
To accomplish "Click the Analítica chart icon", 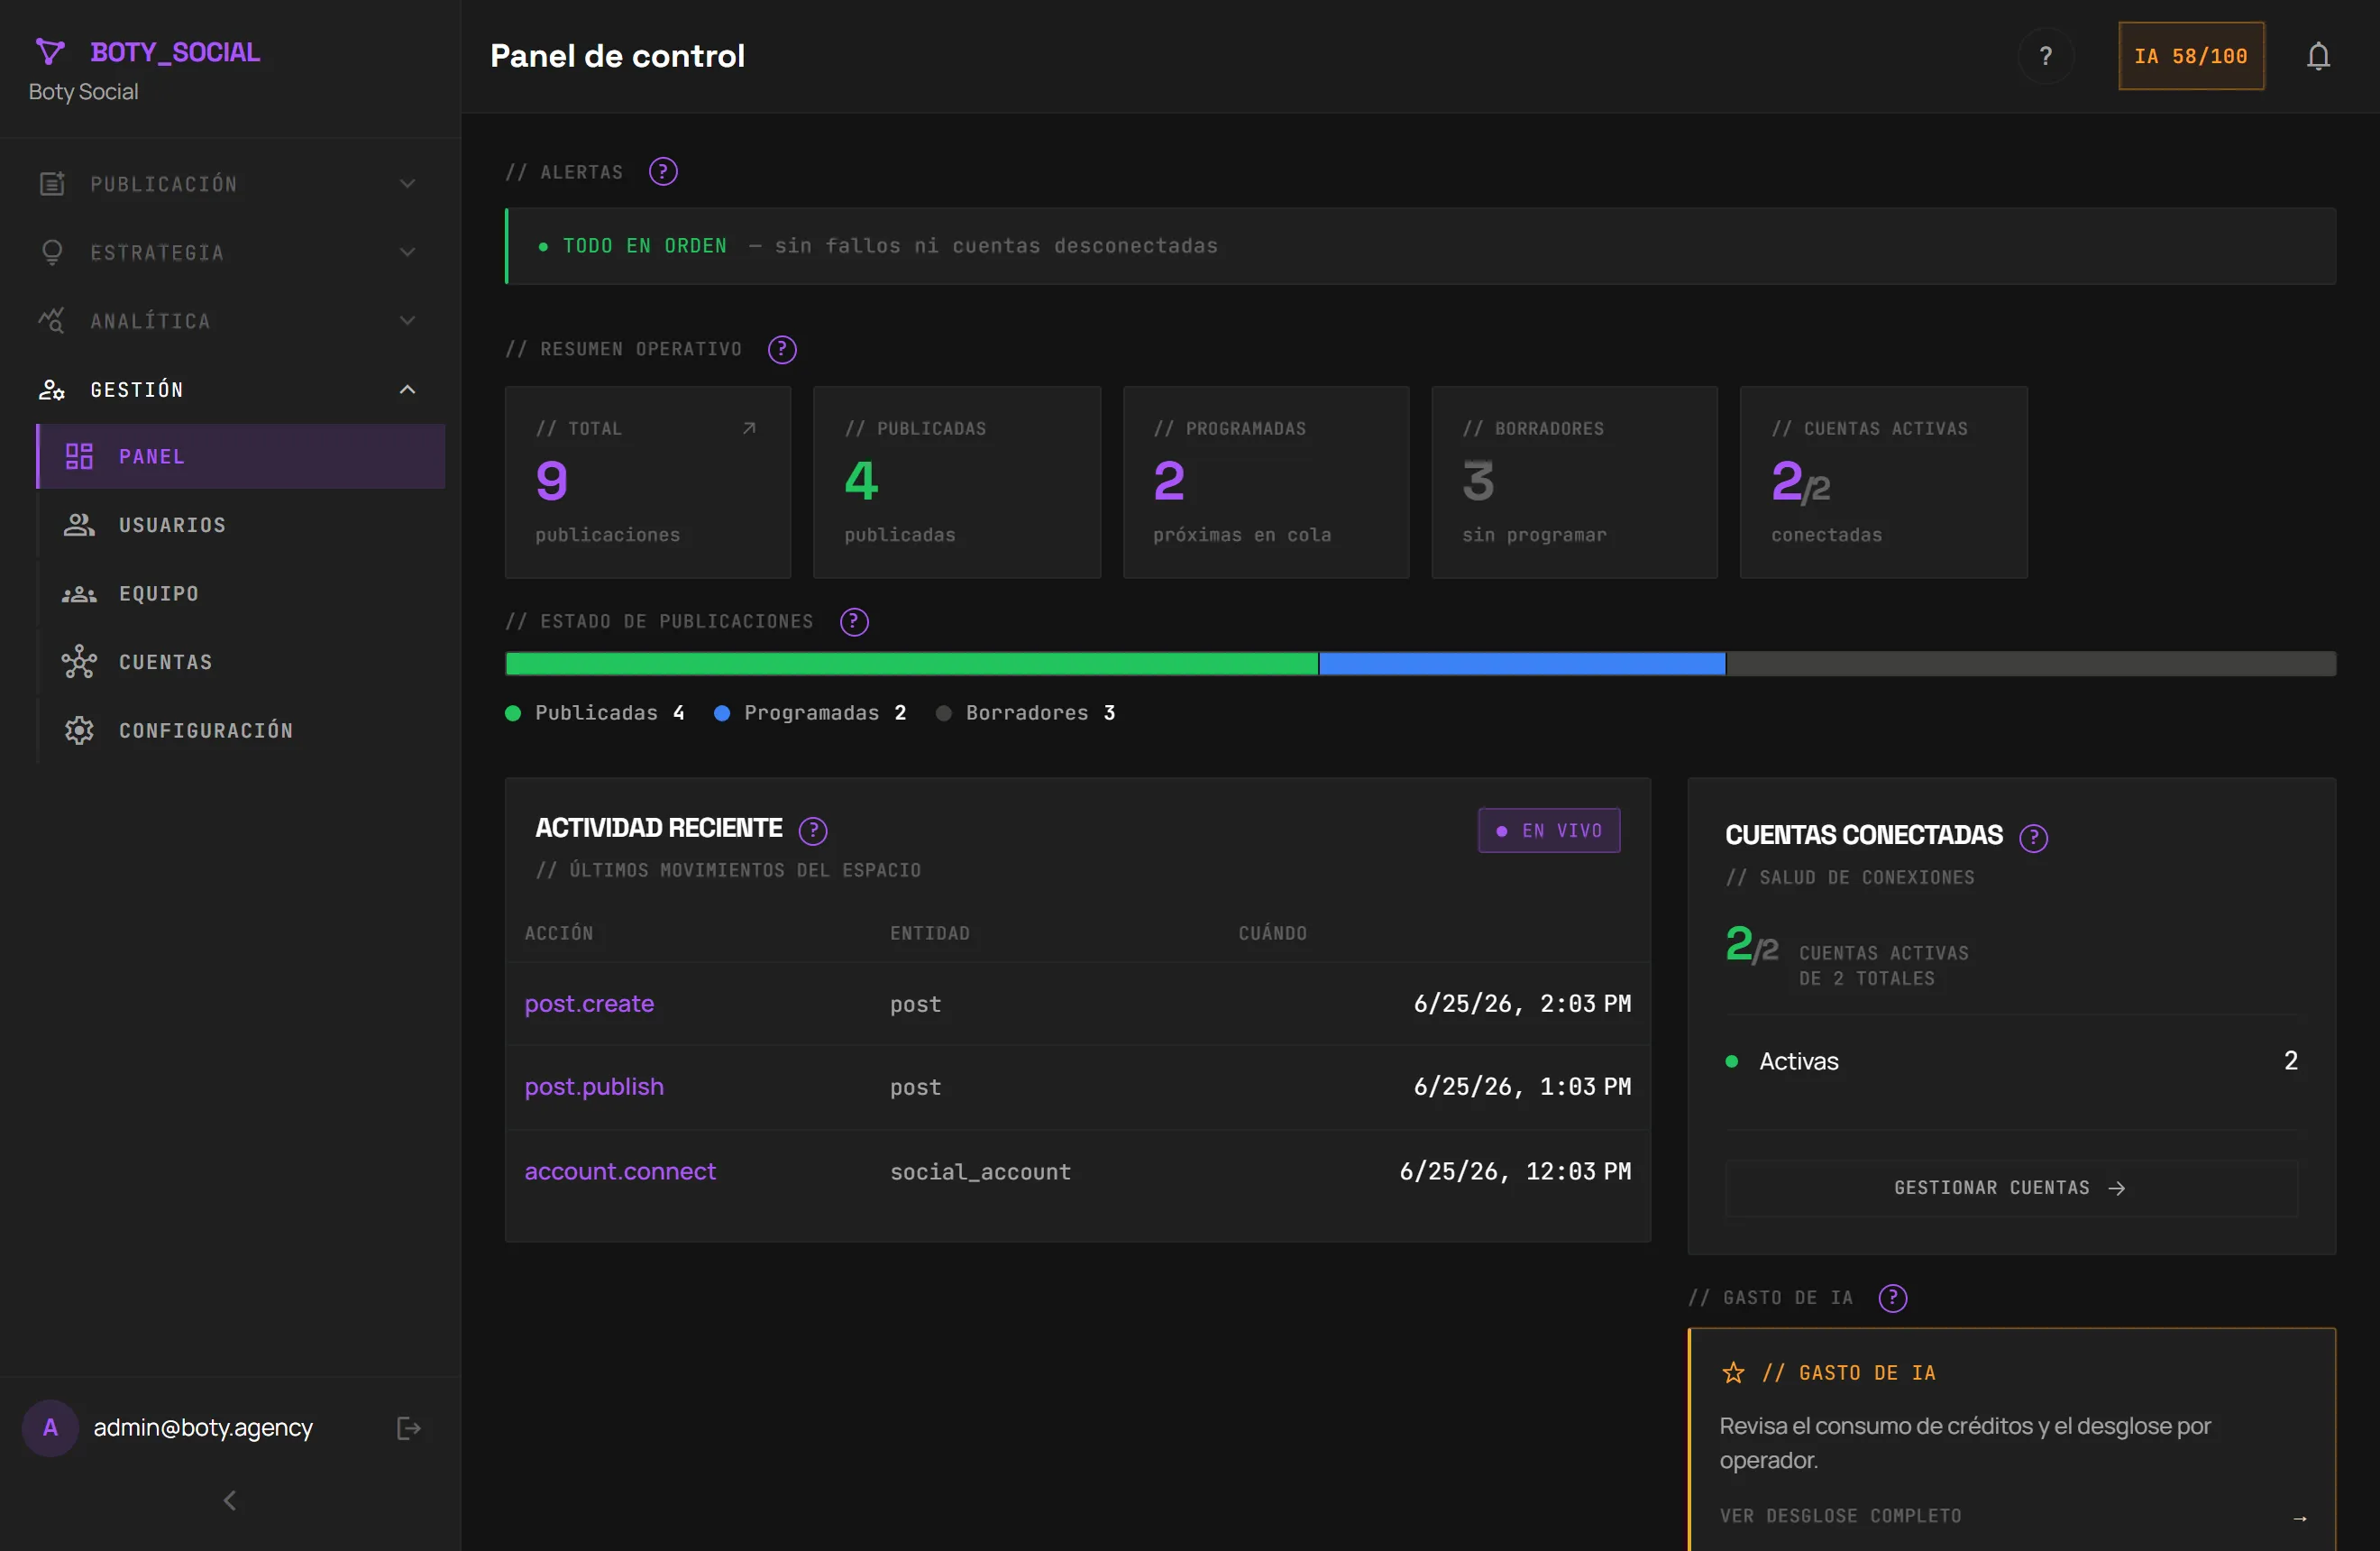I will 52,321.
